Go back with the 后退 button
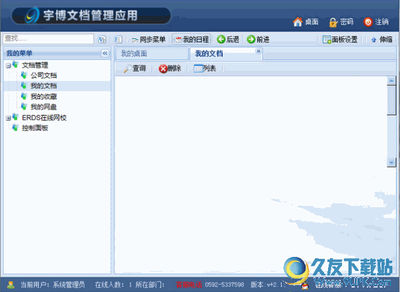This screenshot has height=292, width=400. coord(228,40)
